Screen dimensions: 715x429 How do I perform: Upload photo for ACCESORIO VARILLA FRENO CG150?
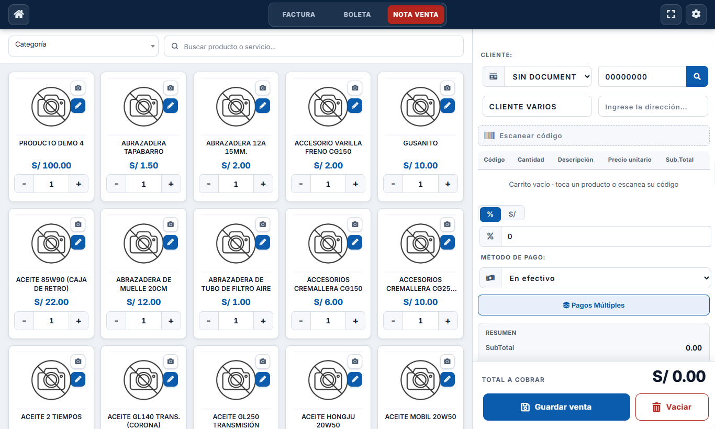point(355,88)
